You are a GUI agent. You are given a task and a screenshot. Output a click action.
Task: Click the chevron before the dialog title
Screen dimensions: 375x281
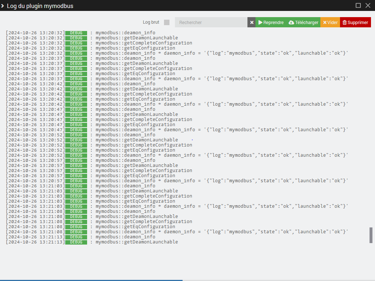click(x=3, y=6)
